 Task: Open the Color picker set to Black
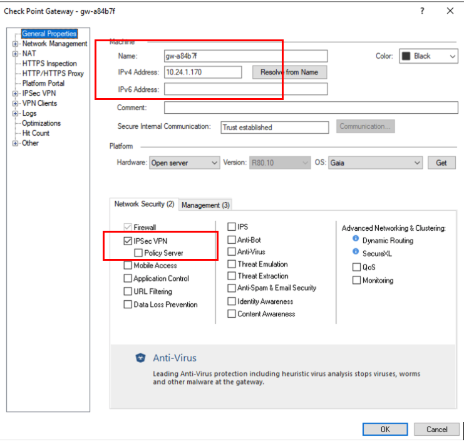pyautogui.click(x=428, y=56)
